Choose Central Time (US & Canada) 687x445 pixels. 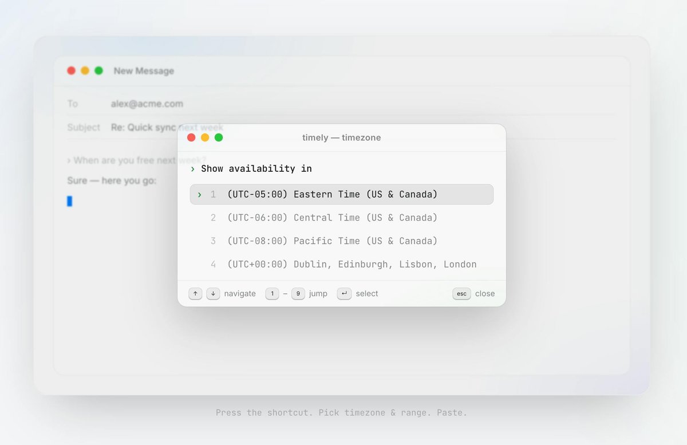341,218
